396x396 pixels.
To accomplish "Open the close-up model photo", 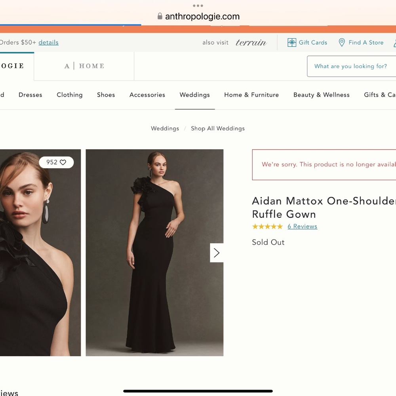I will (40, 253).
